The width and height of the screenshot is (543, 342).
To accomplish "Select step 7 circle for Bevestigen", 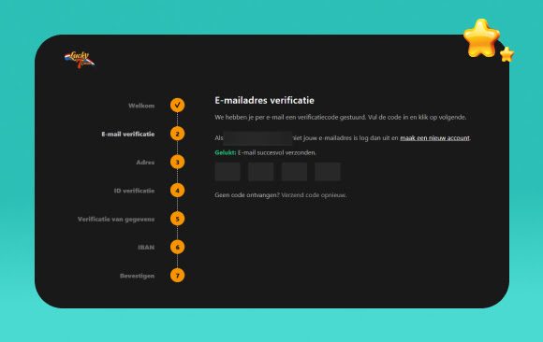I will tap(177, 276).
